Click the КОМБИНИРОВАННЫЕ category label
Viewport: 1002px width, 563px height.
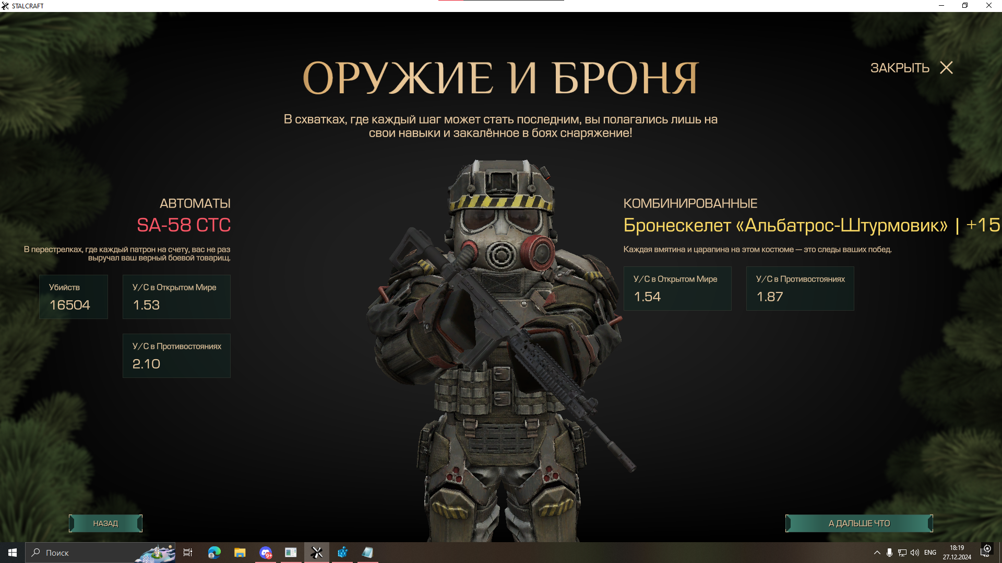[690, 203]
